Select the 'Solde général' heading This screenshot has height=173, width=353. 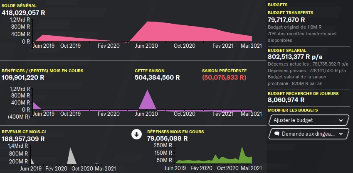19,6
